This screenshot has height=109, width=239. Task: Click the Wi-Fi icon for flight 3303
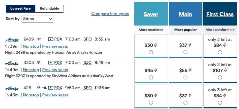39,62
